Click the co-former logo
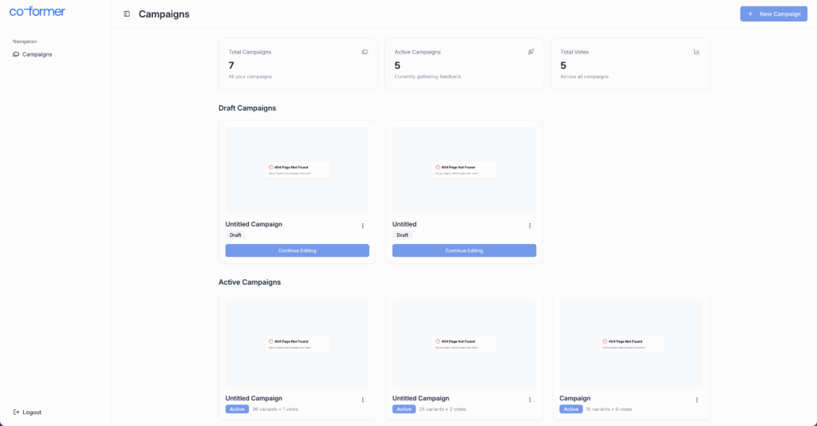The image size is (817, 426). point(37,12)
